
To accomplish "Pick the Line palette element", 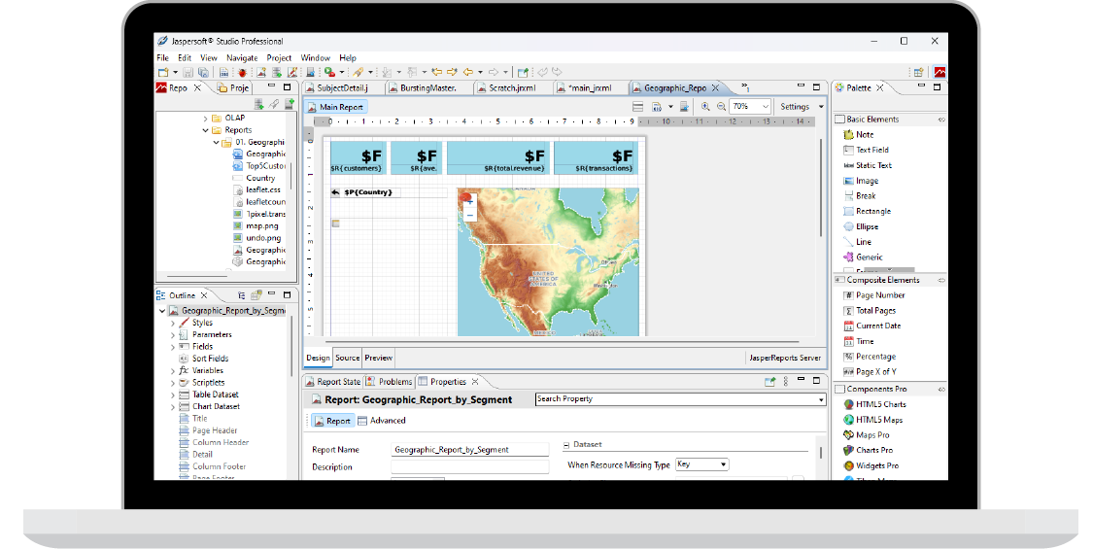I will coord(857,242).
